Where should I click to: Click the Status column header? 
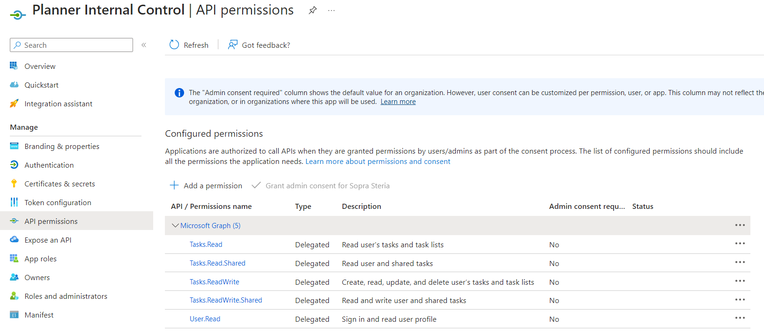[643, 206]
